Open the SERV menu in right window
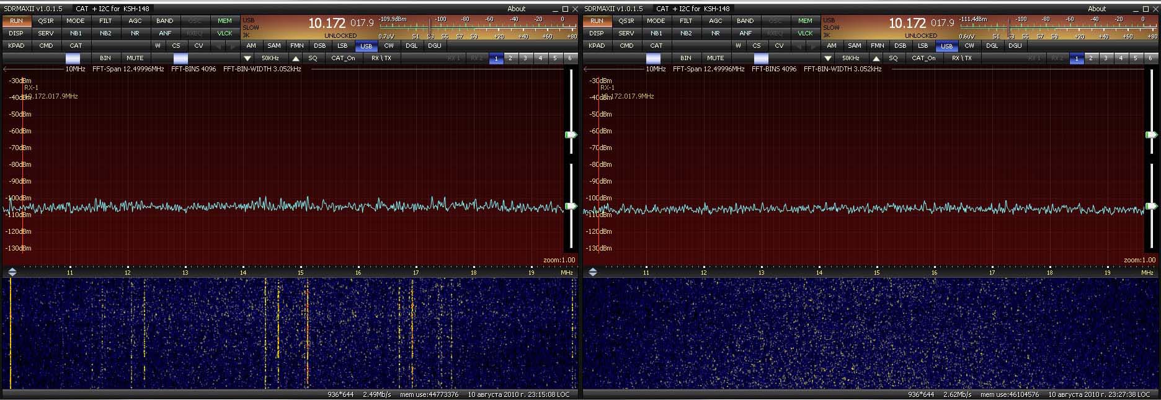The image size is (1161, 400). (626, 33)
